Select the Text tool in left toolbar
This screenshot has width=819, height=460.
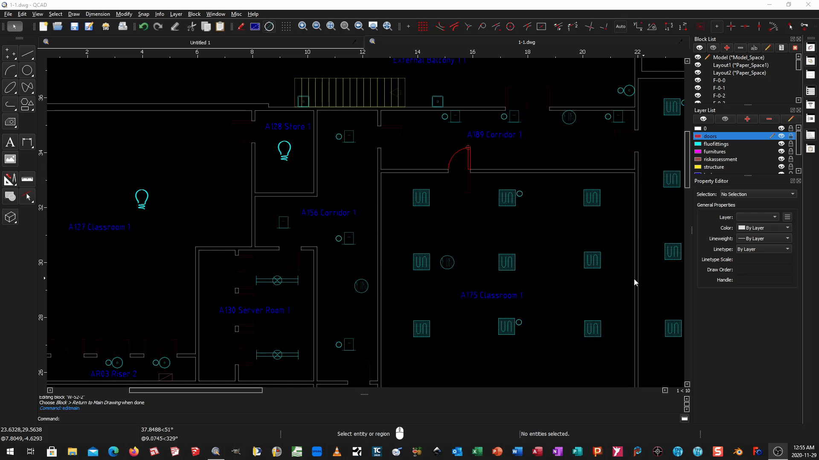[10, 142]
